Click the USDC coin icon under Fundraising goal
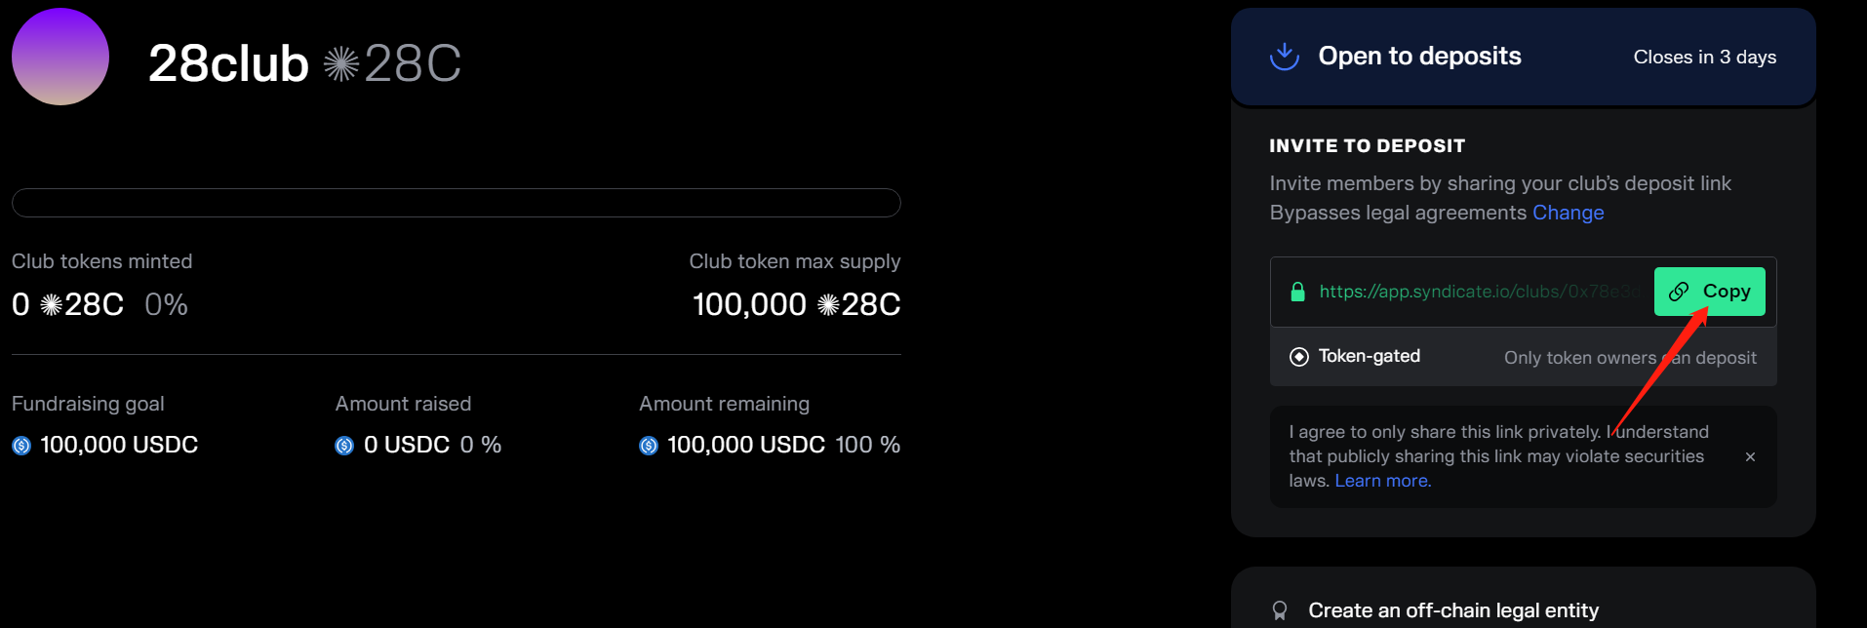 pyautogui.click(x=21, y=446)
